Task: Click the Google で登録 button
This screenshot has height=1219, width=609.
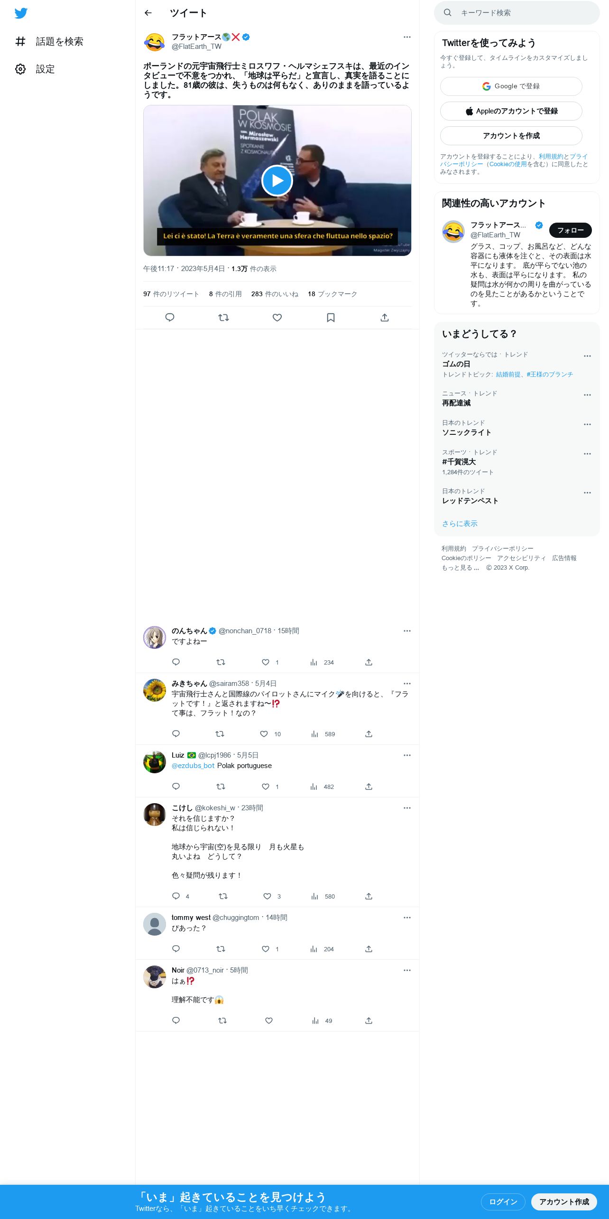Action: 511,86
